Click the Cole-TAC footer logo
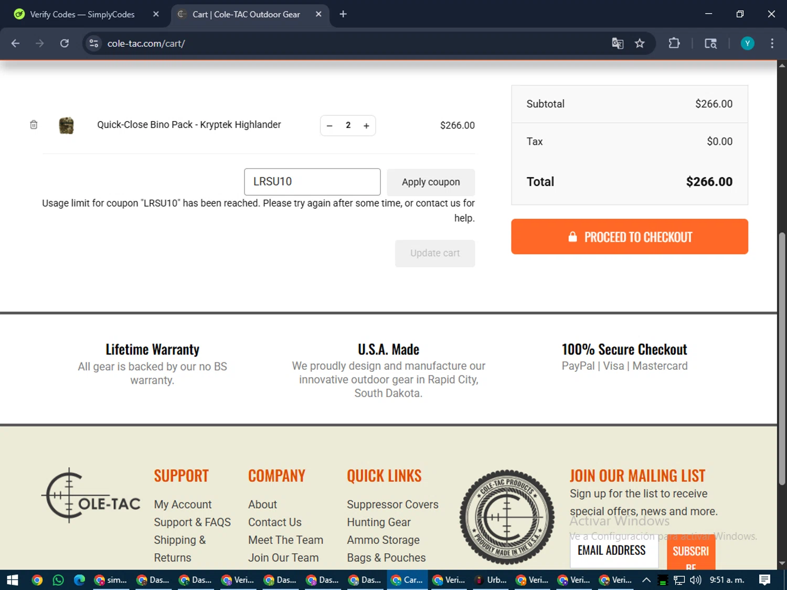Image resolution: width=787 pixels, height=590 pixels. click(x=91, y=496)
